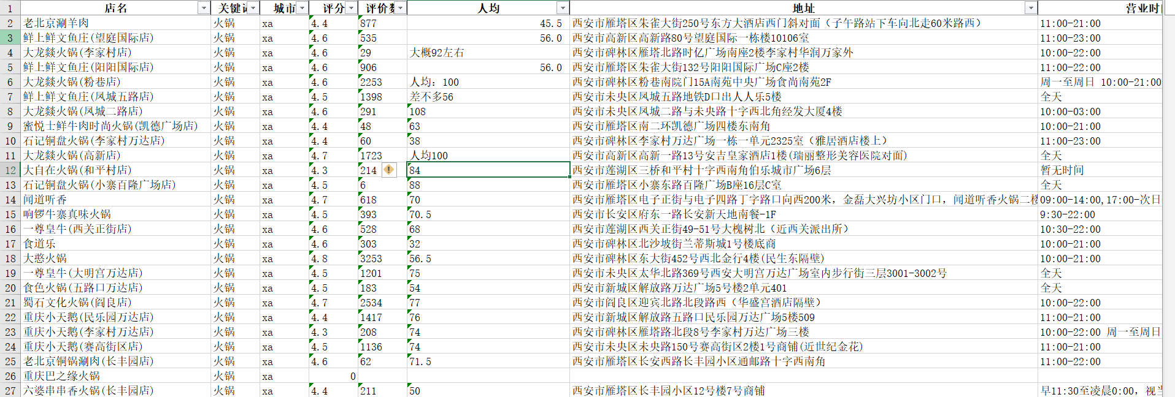Select the row 12 header
The width and height of the screenshot is (1175, 397).
pyautogui.click(x=10, y=170)
